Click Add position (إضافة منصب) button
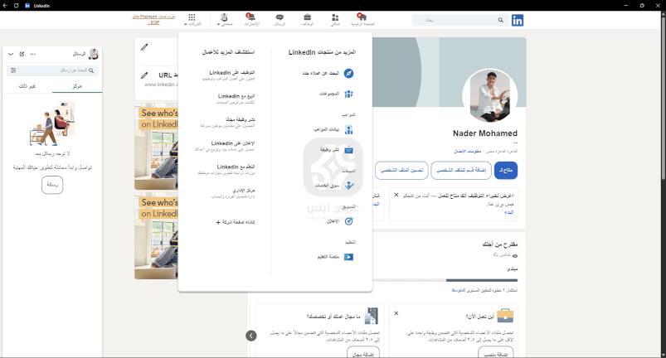The image size is (666, 358). point(496,353)
